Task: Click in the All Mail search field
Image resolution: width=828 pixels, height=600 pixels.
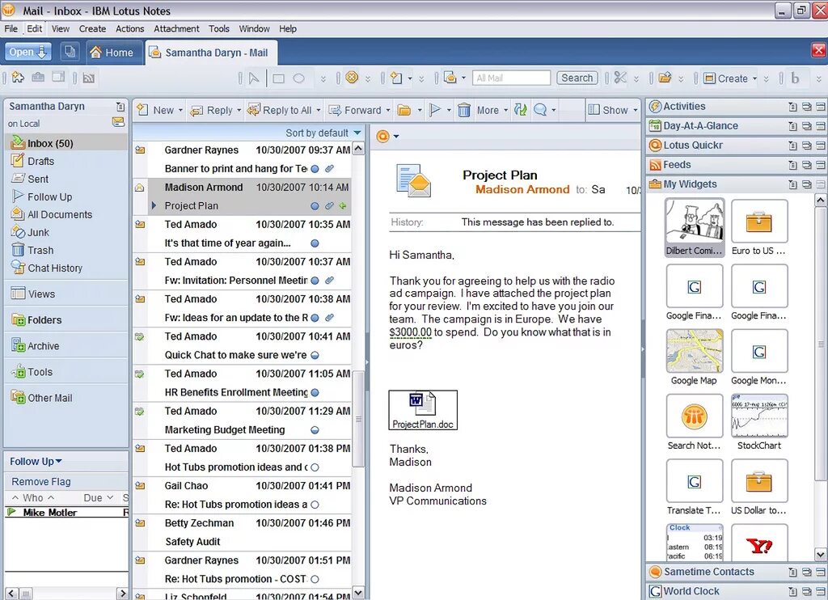Action: pyautogui.click(x=511, y=78)
